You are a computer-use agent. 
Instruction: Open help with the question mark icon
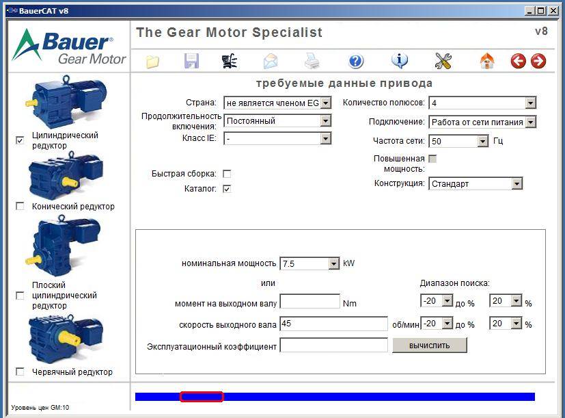356,61
